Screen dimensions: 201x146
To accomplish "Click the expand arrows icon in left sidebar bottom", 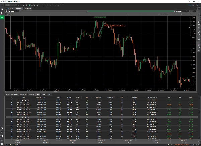I will (2, 144).
